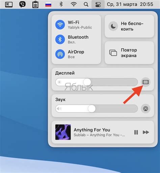
Task: Open the Anything For You track title
Action: (x=92, y=130)
